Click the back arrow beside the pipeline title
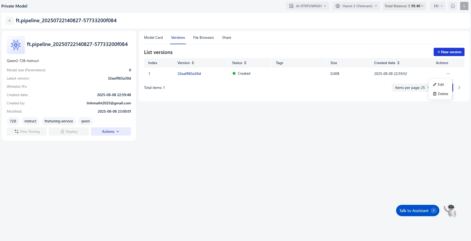 click(10, 21)
